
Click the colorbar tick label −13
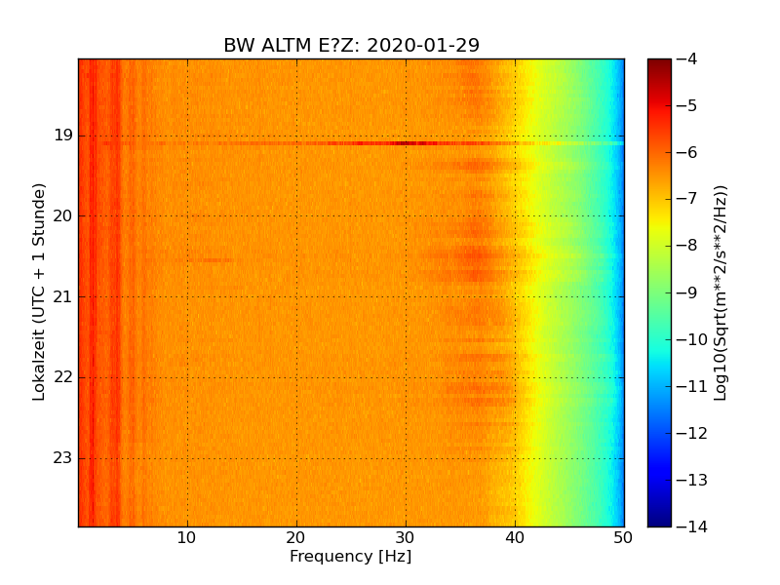coord(692,480)
